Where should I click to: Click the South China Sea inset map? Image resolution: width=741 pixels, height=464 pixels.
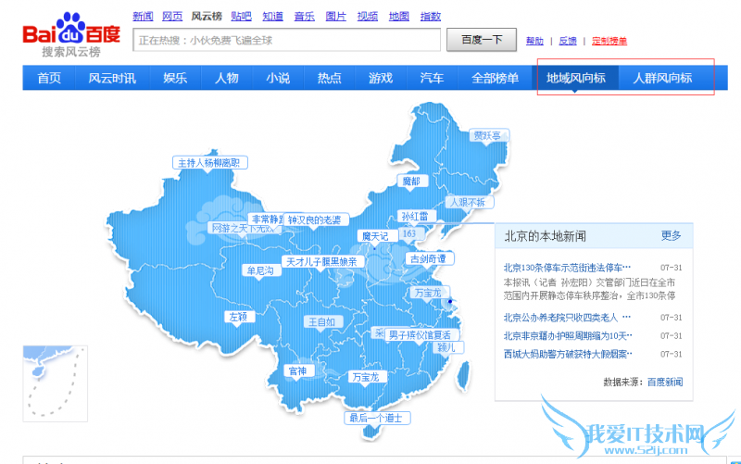56,383
